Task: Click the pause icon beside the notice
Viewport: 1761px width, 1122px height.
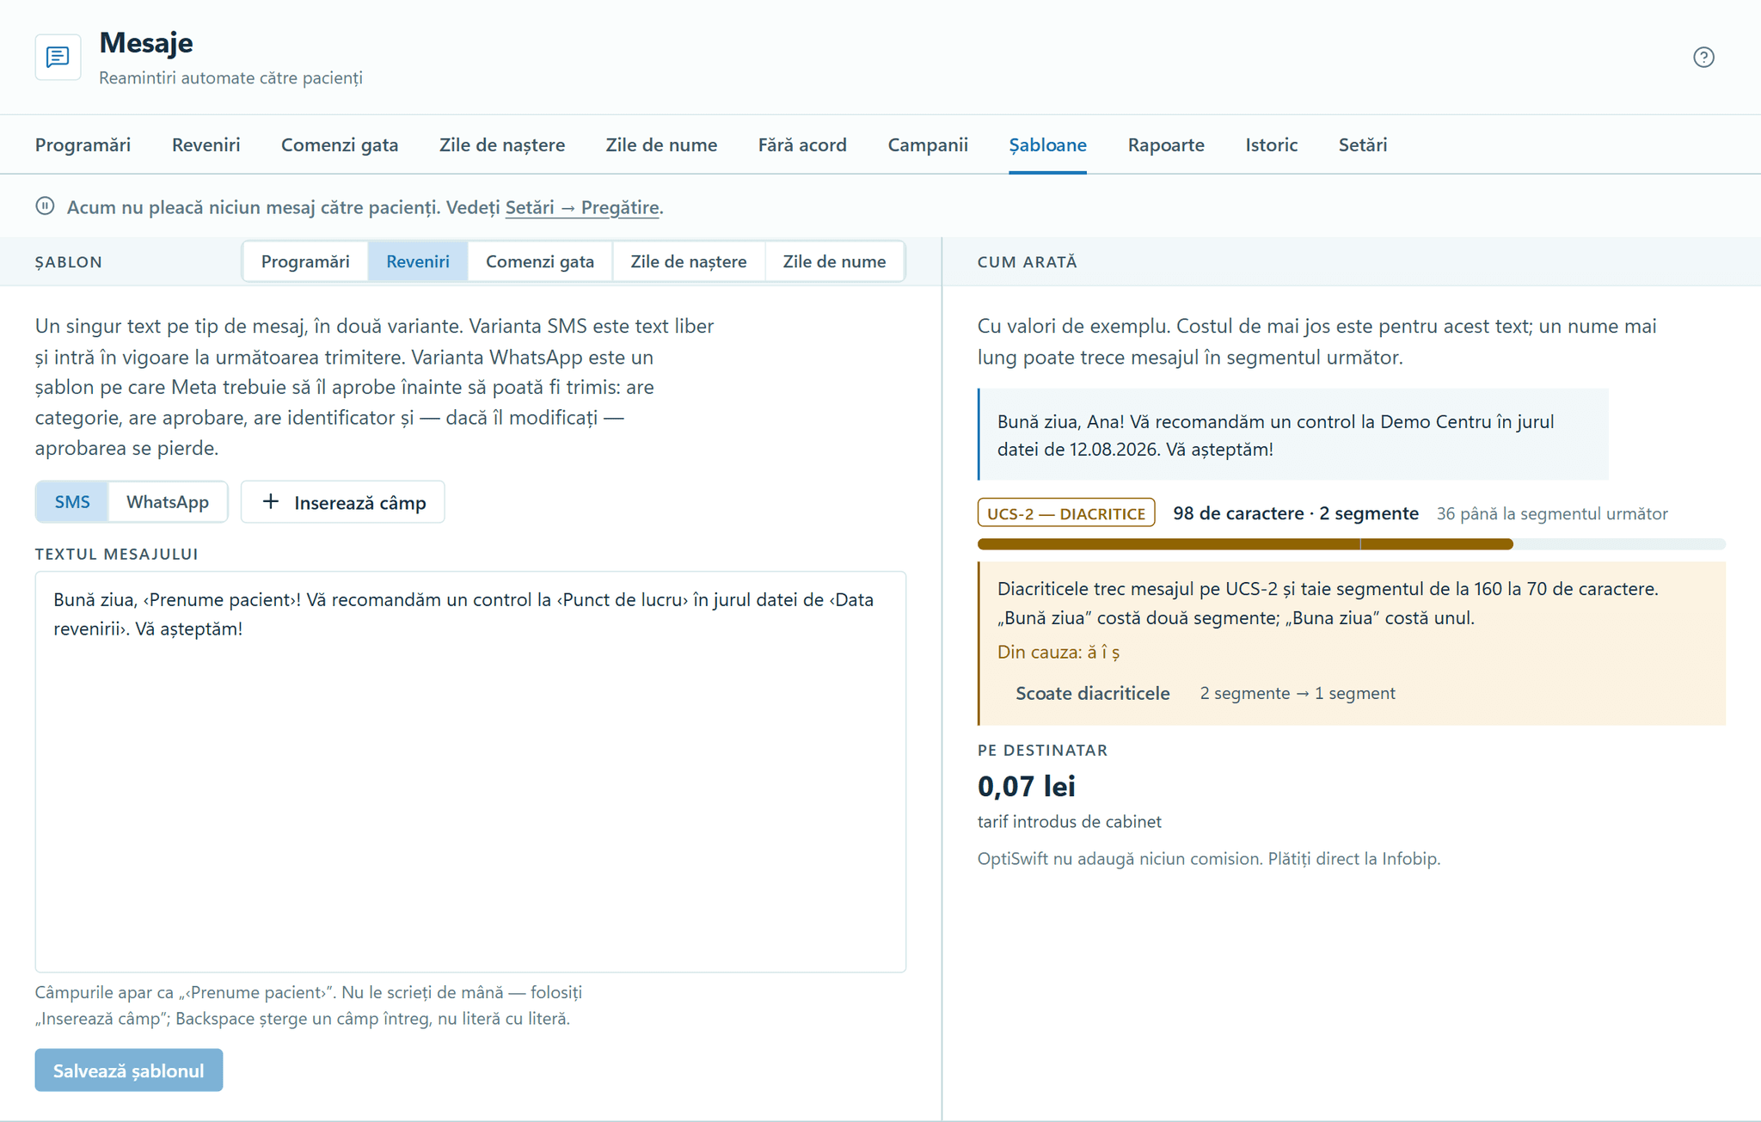Action: (x=45, y=206)
